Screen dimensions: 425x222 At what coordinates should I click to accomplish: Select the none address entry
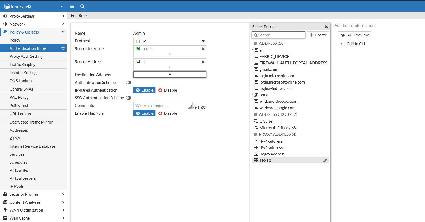pos(290,95)
